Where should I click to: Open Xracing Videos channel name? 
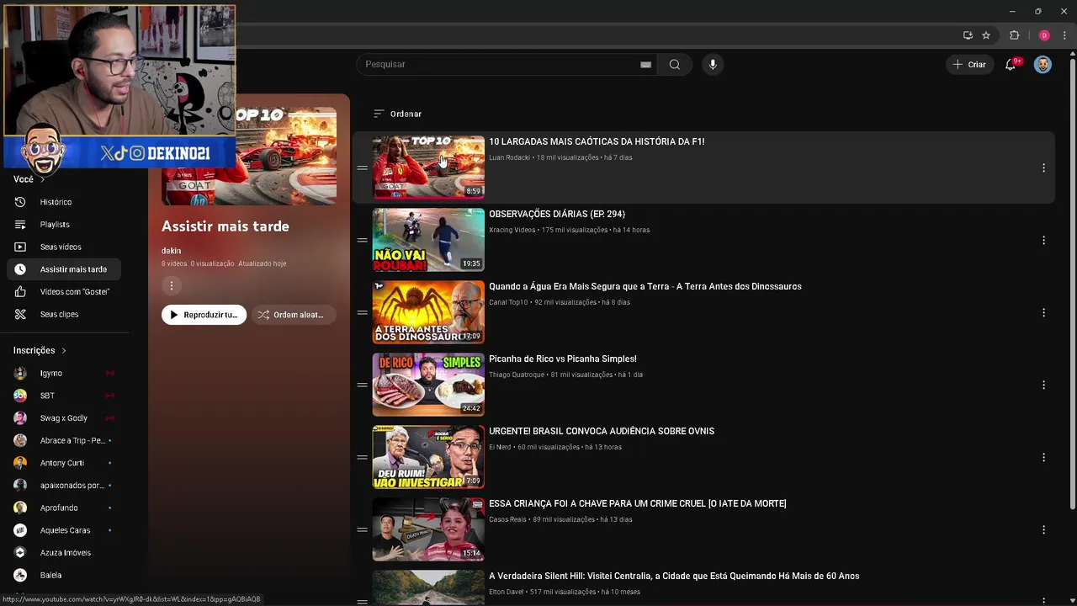click(x=512, y=230)
